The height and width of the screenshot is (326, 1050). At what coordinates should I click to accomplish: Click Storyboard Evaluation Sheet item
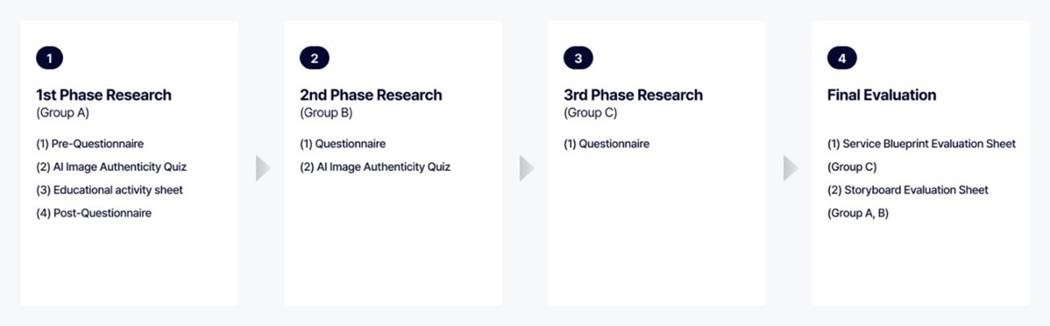pyautogui.click(x=908, y=190)
